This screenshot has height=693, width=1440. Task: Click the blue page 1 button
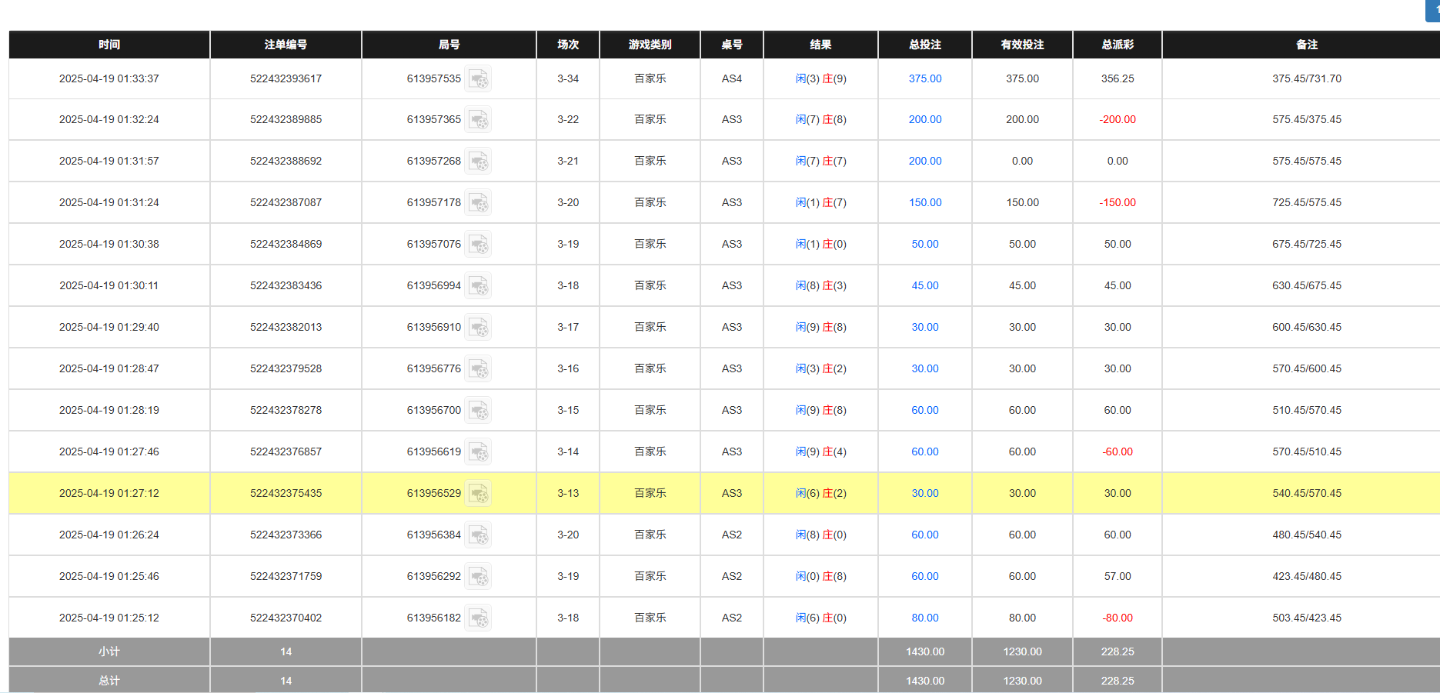pos(1434,11)
